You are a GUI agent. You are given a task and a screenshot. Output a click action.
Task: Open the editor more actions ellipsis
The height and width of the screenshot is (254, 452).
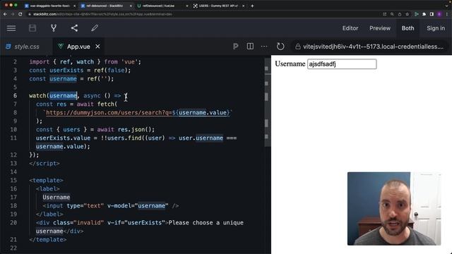[263, 47]
